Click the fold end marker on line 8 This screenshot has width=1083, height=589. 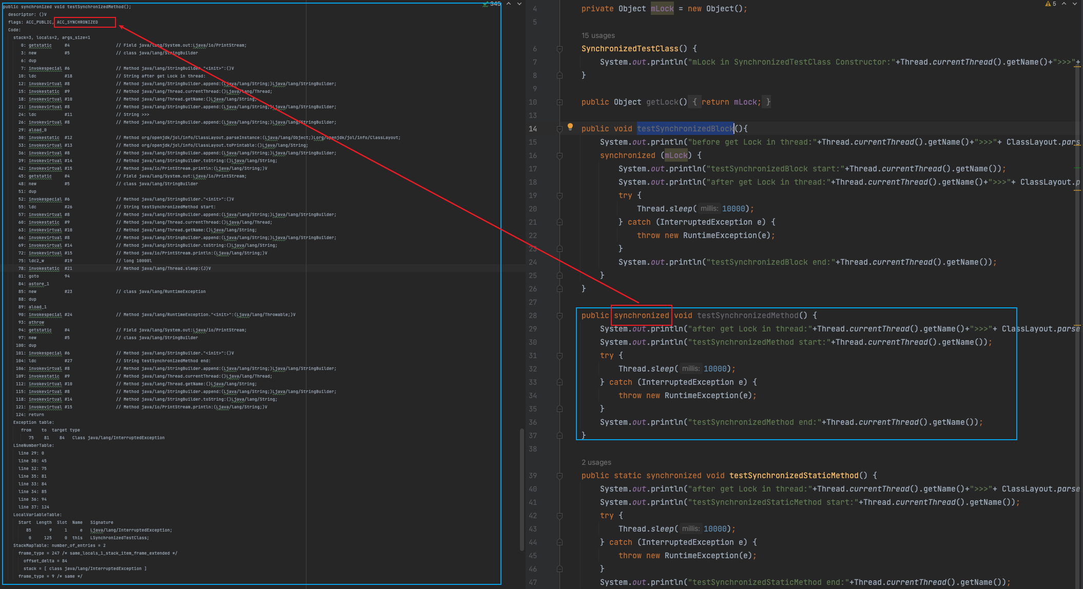click(559, 75)
